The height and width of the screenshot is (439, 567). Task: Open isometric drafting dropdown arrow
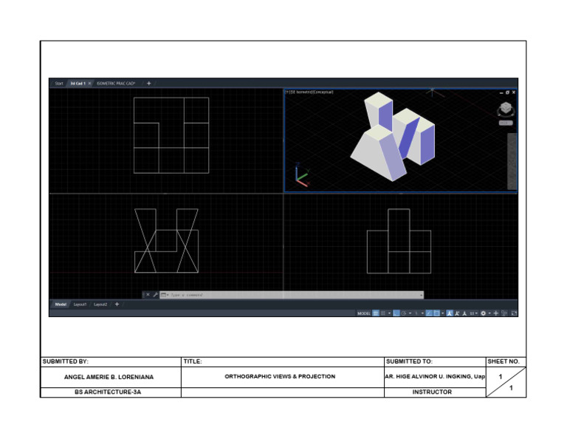coord(422,313)
